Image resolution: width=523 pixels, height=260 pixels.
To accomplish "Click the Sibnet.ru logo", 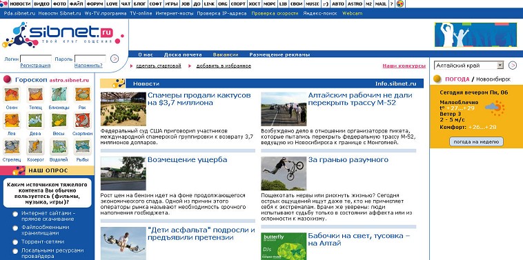I will coord(63,34).
